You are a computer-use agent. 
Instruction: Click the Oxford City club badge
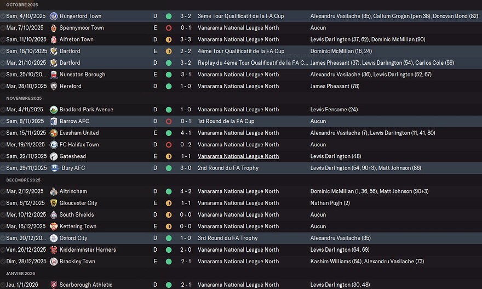(x=53, y=238)
